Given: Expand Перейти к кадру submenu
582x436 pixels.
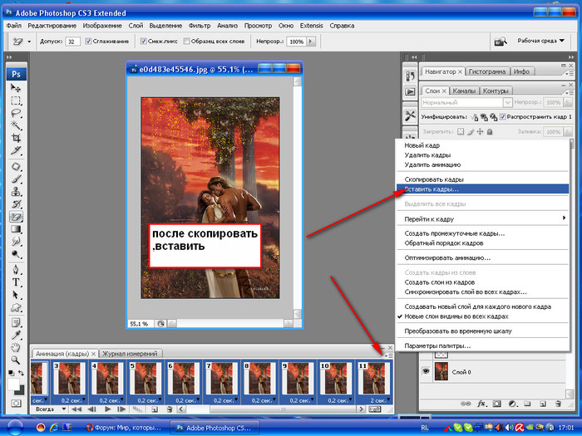Looking at the screenshot, I should click(482, 218).
